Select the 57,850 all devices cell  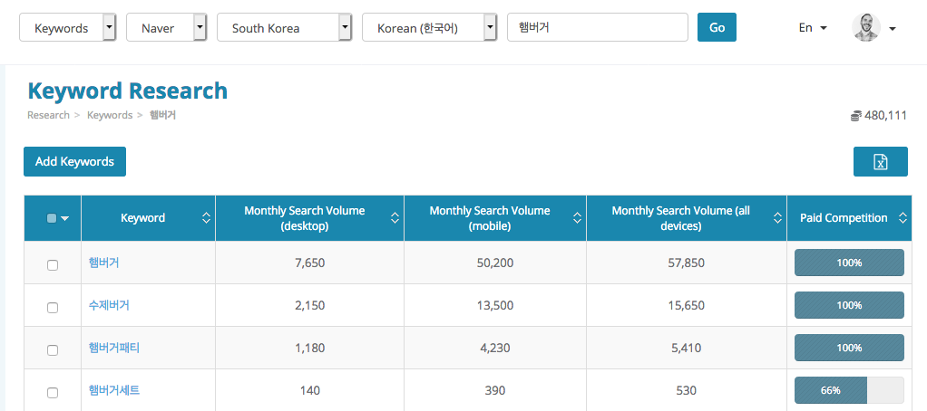click(x=686, y=263)
